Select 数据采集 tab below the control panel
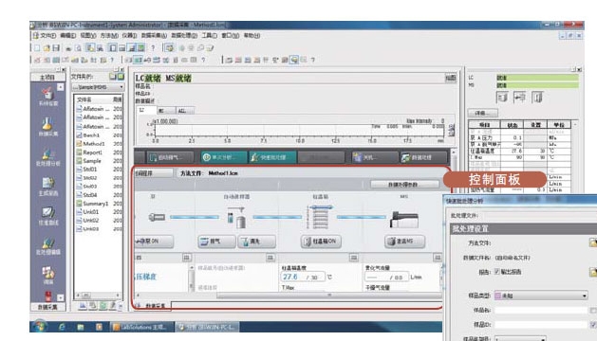This screenshot has width=597, height=341. pyautogui.click(x=155, y=306)
